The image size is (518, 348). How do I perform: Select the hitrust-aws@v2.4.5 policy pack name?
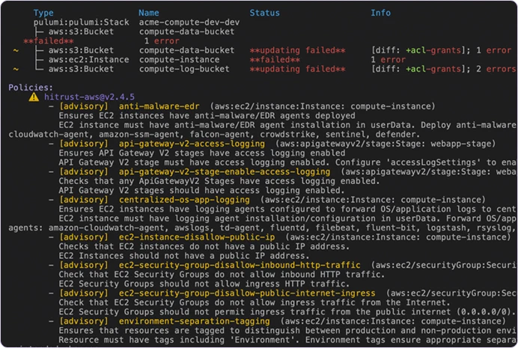[x=89, y=97]
